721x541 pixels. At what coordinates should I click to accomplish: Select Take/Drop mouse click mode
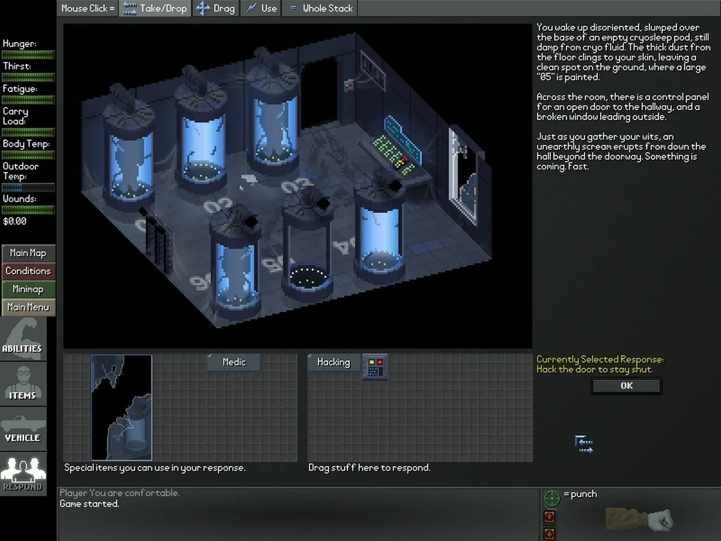click(155, 8)
